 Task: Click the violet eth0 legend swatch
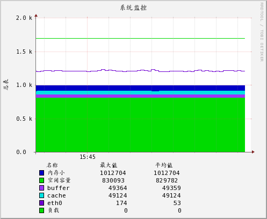(41, 203)
